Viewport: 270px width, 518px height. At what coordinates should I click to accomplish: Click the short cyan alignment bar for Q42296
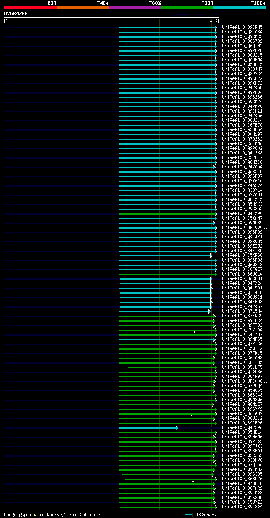(x=148, y=428)
